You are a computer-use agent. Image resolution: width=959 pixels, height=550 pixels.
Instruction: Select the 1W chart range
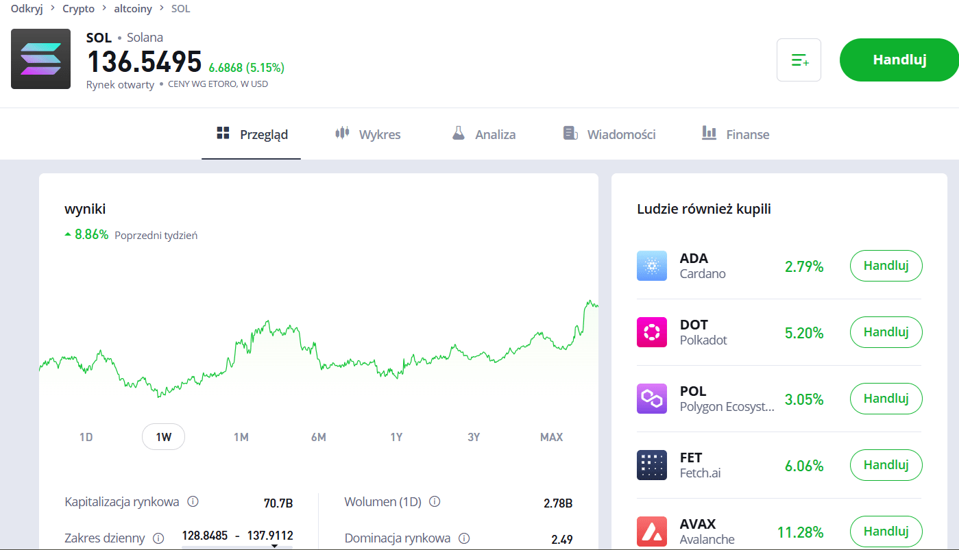(163, 437)
